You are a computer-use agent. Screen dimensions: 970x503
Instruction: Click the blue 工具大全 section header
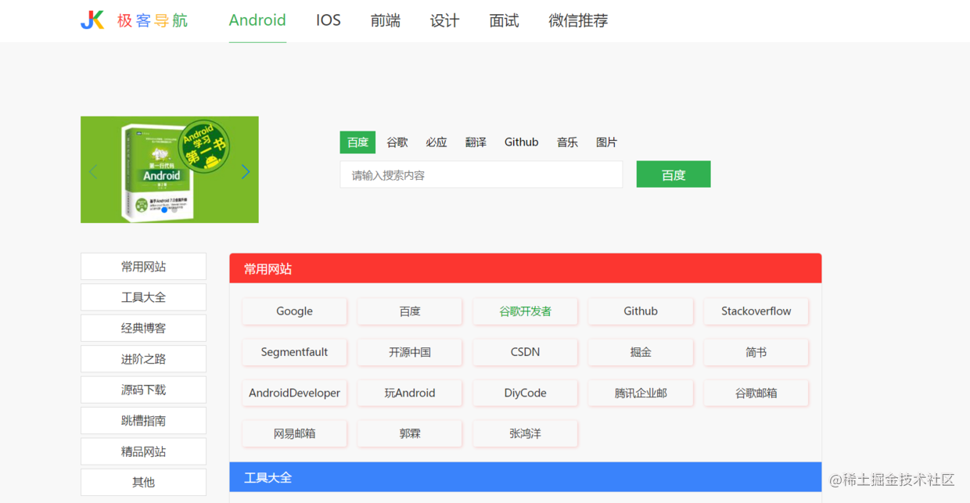[525, 477]
